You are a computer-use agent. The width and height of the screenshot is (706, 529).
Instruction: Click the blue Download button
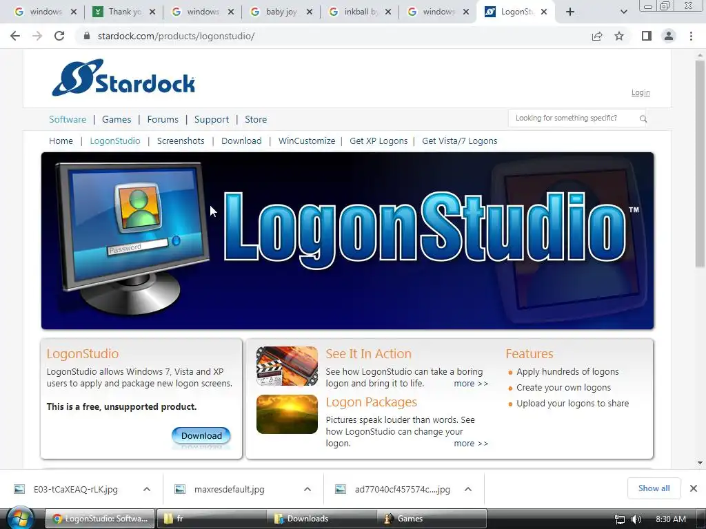pyautogui.click(x=201, y=435)
